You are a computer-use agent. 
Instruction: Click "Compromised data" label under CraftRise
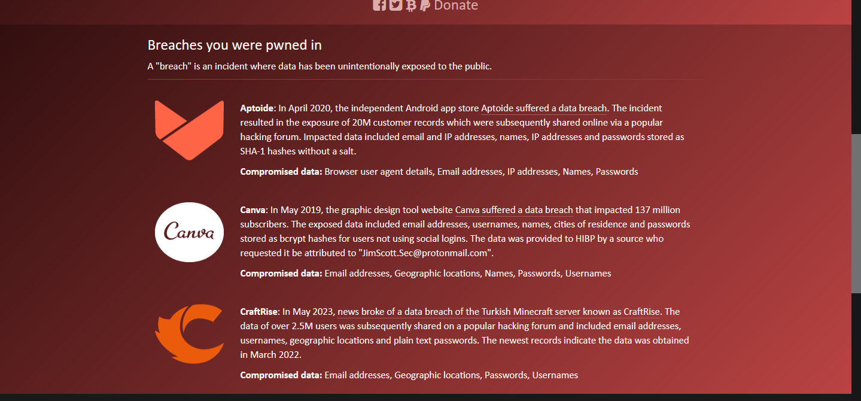[281, 375]
